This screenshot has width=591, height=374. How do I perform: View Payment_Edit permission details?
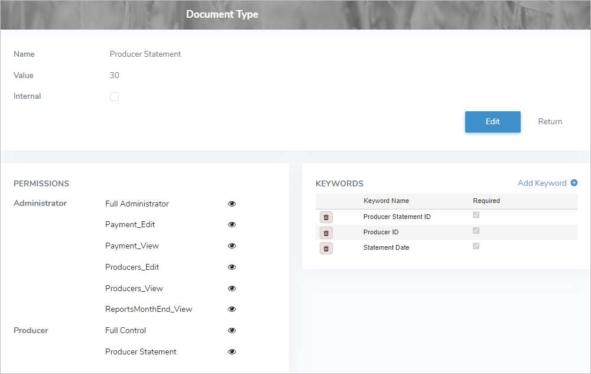click(x=232, y=224)
